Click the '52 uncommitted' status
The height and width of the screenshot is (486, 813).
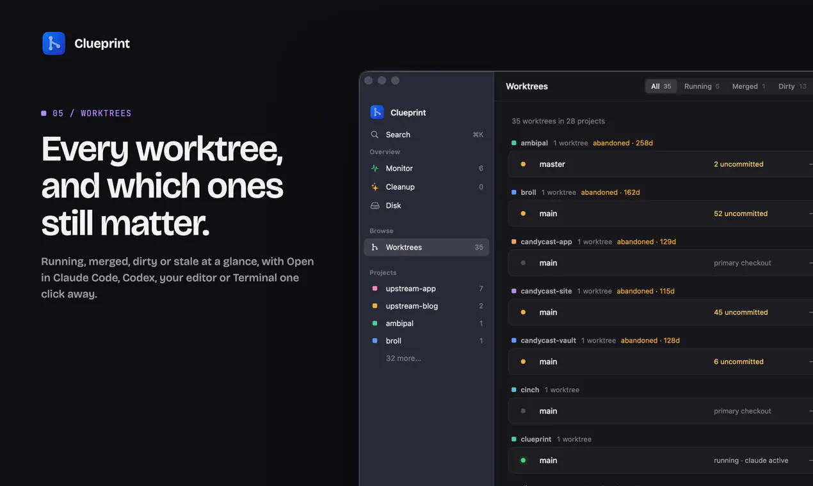741,214
